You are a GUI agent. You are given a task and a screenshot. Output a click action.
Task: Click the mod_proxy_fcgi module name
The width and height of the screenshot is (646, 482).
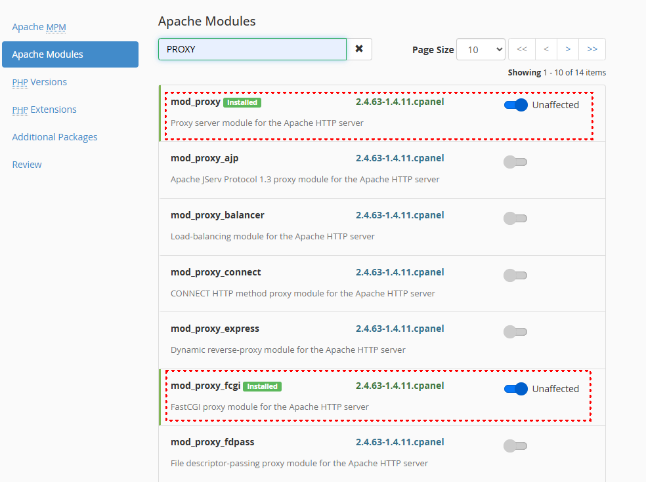[205, 386]
